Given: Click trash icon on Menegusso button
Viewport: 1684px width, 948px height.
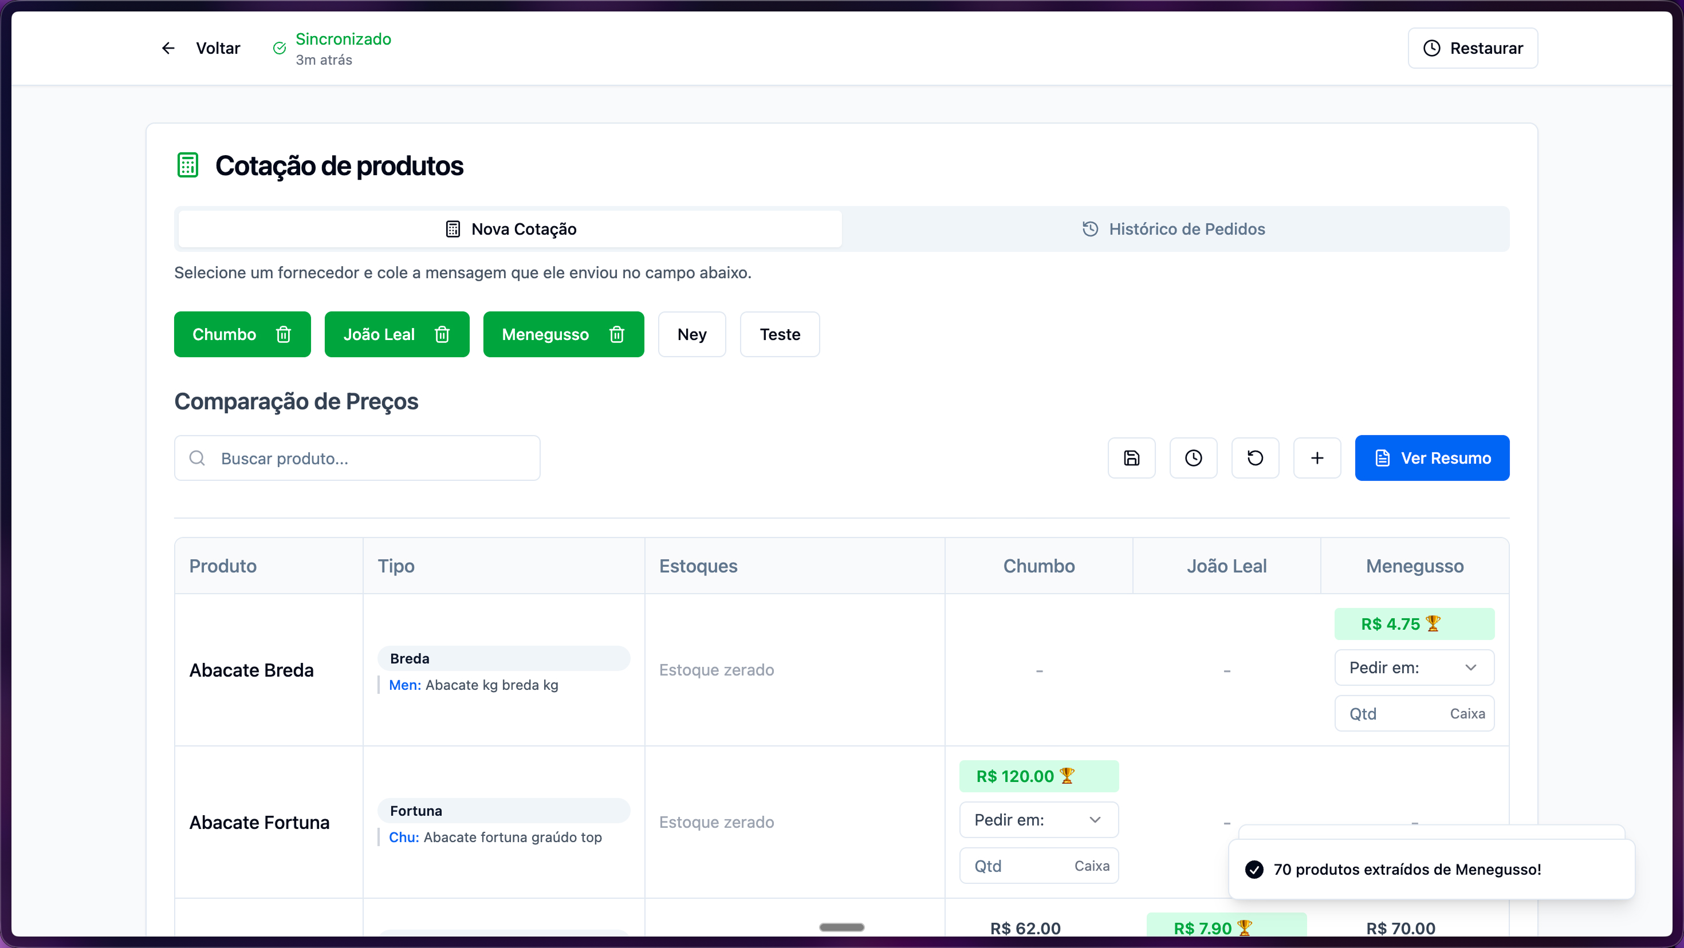Looking at the screenshot, I should tap(616, 334).
